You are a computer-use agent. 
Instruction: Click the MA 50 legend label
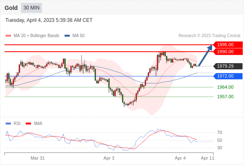(x=79, y=36)
